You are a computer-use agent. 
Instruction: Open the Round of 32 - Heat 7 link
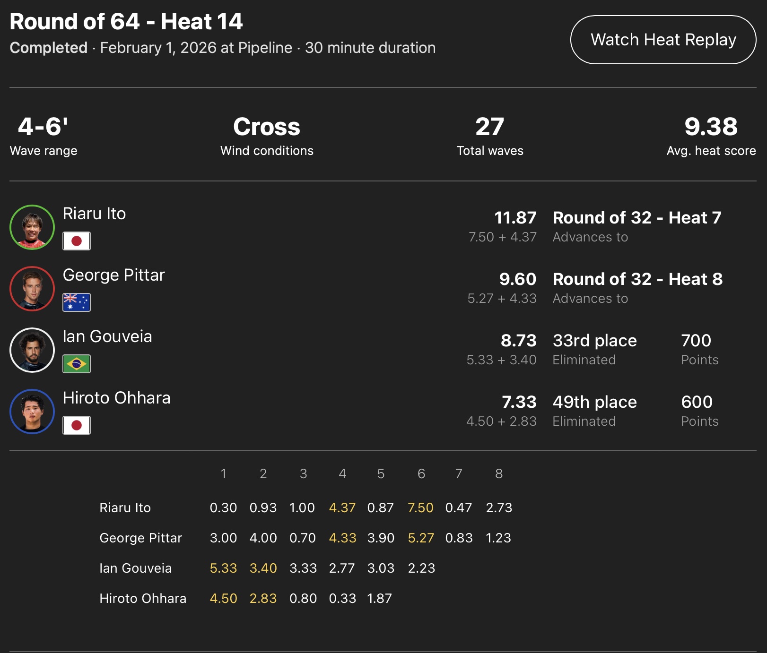637,218
